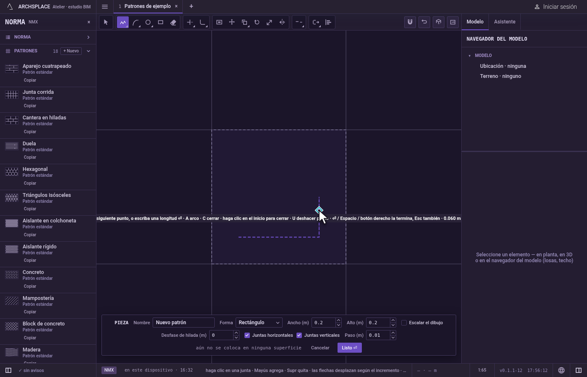The image size is (587, 377).
Task: Open the hamburger menu next to the logo
Action: coord(105,7)
